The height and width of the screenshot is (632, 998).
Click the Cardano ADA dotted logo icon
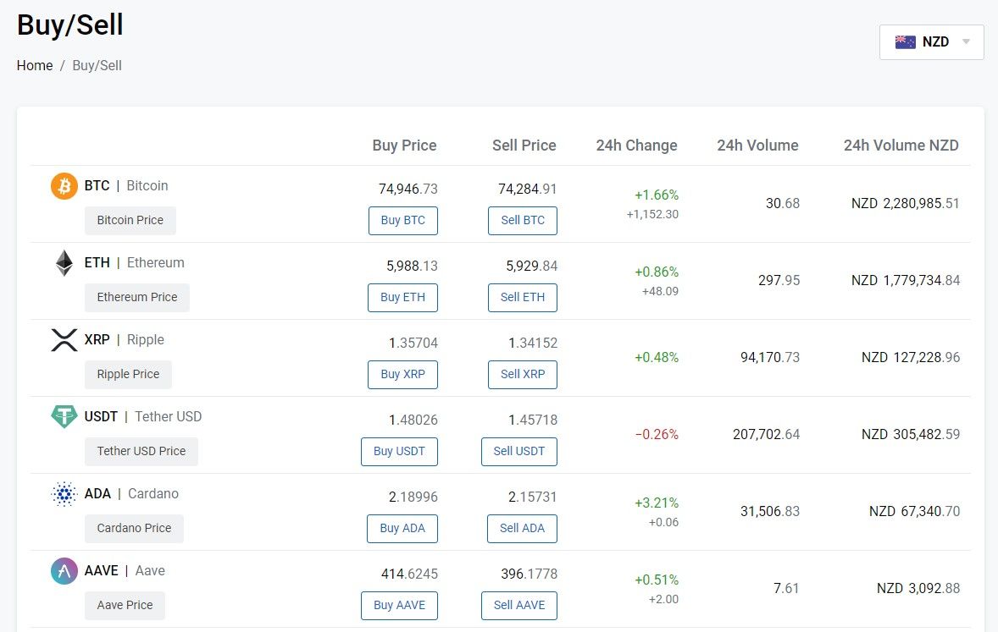[x=64, y=494]
